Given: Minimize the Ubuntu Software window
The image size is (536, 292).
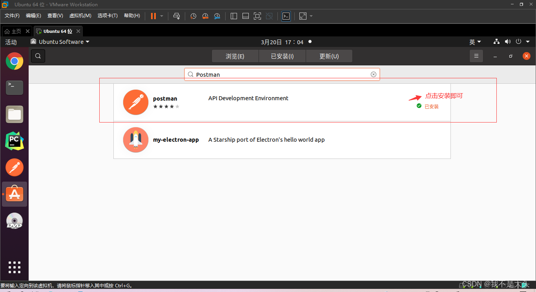Looking at the screenshot, I should click(495, 56).
